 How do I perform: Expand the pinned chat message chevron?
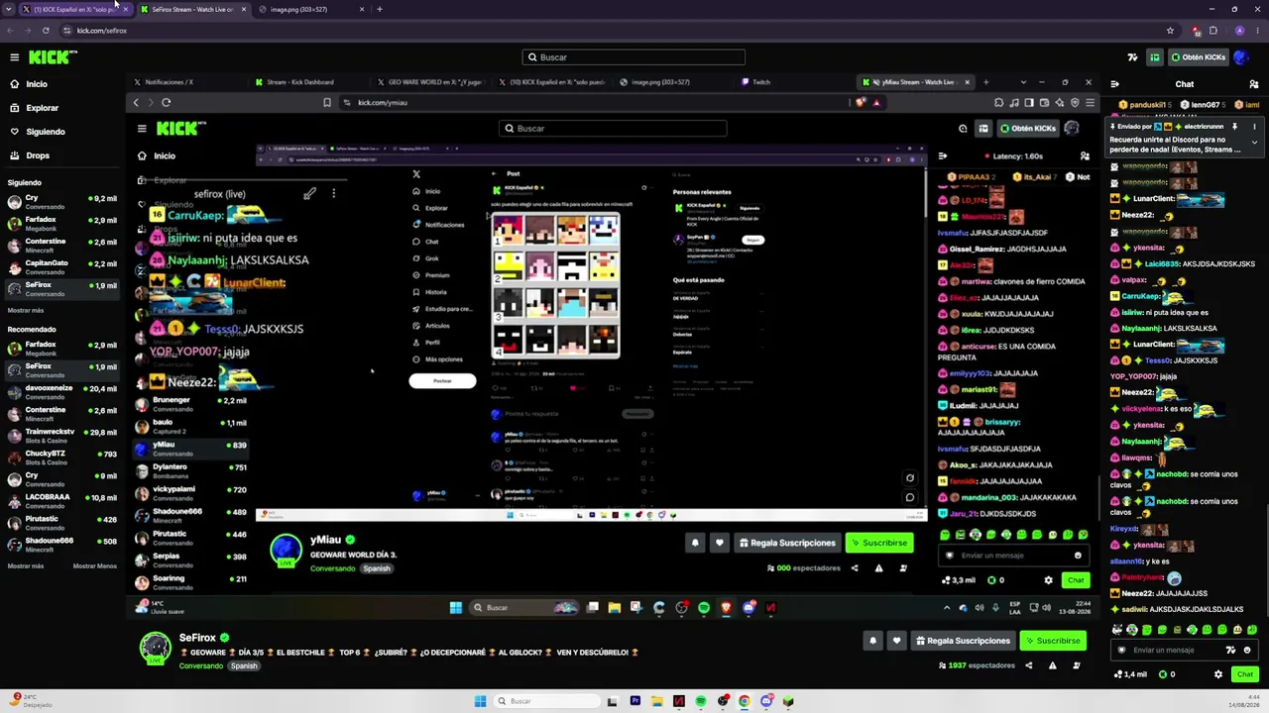coord(1254,143)
